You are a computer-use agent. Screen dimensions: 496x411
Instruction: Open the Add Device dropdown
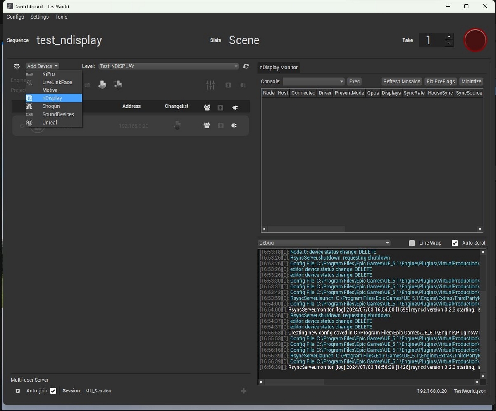click(x=42, y=66)
